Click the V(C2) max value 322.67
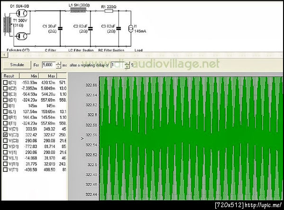 click(x=49, y=135)
